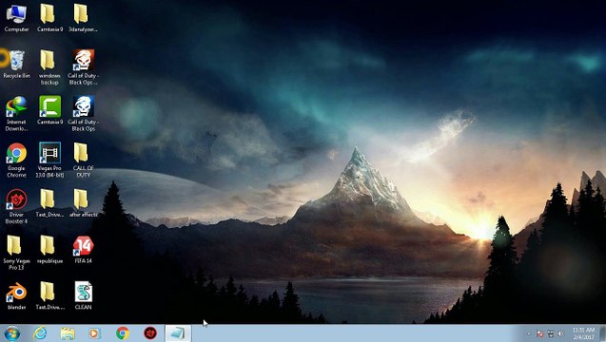The height and width of the screenshot is (342, 606).
Task: Select the Recycle Bin icon
Action: (x=16, y=64)
